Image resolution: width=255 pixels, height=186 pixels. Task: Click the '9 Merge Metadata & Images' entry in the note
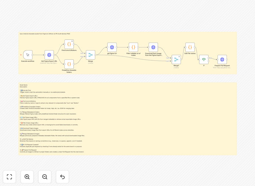pyautogui.click(x=29, y=134)
